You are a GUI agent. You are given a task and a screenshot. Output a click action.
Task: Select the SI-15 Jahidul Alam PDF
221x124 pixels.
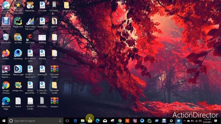point(30,56)
